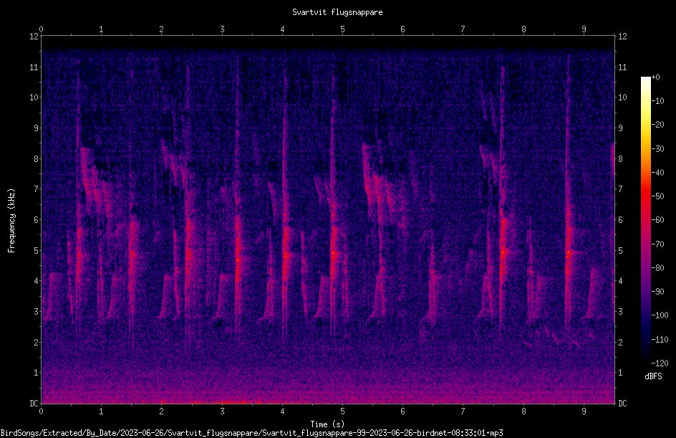Click "10" on the right frequency axis
The width and height of the screenshot is (676, 438).
(x=622, y=97)
